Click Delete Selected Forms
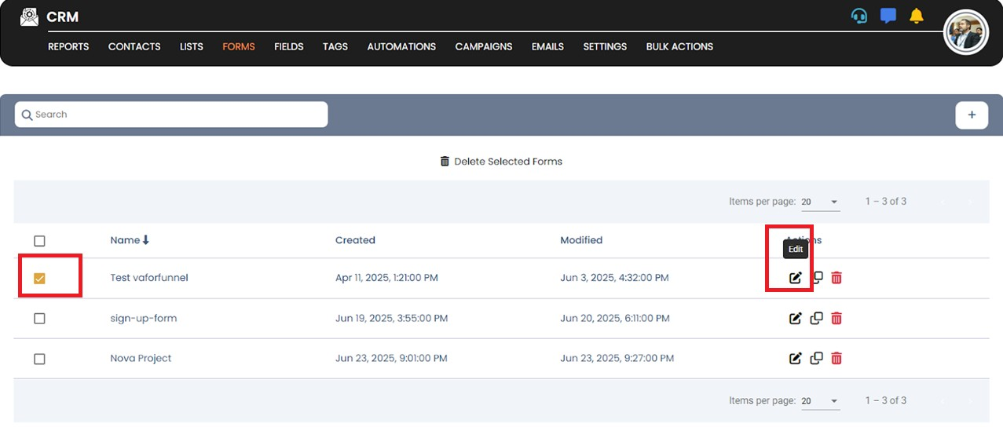The width and height of the screenshot is (1003, 427). tap(501, 162)
